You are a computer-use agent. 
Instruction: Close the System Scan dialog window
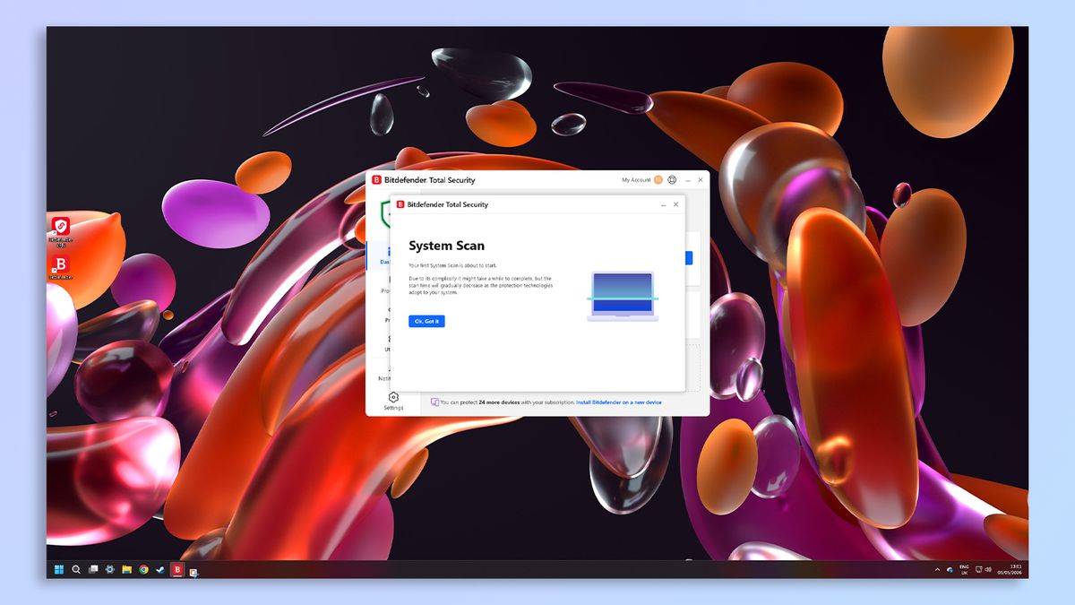pyautogui.click(x=675, y=204)
